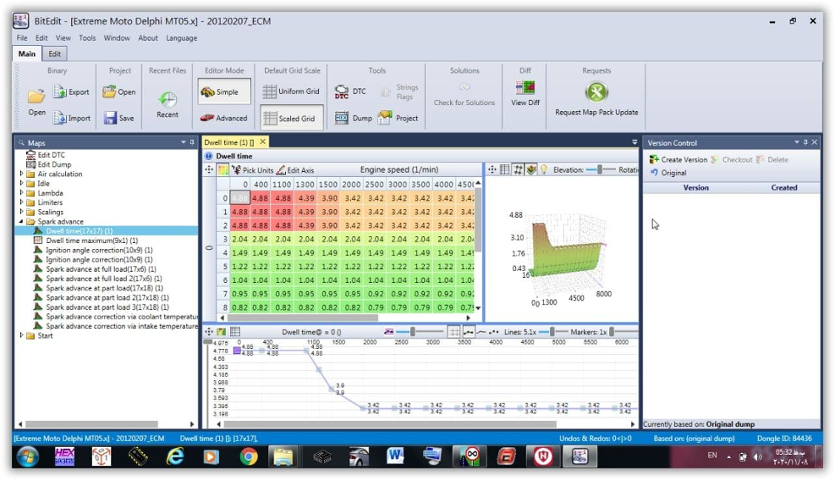The height and width of the screenshot is (481, 835).
Task: Click the Version column header
Action: point(695,188)
